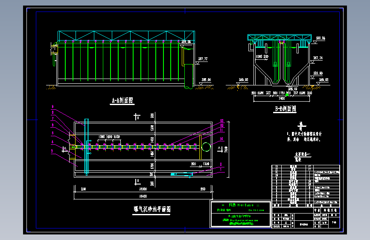Click the 387.74 elevation label in B-B section
Viewport: 370px width, 240px height.
pyautogui.click(x=318, y=58)
